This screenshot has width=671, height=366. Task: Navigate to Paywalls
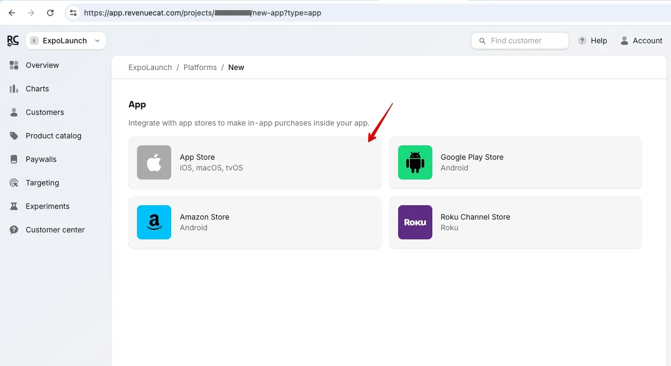click(41, 159)
